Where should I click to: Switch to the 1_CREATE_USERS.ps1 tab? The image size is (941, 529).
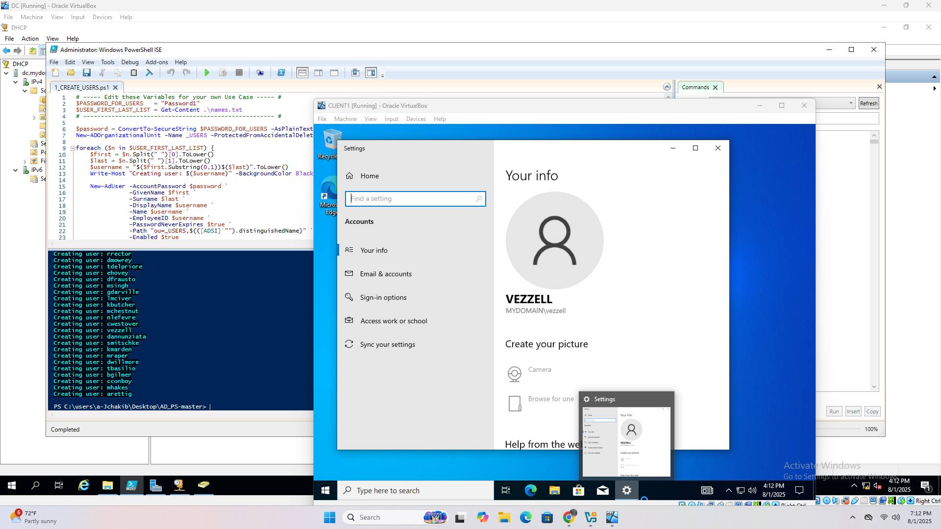[x=81, y=88]
